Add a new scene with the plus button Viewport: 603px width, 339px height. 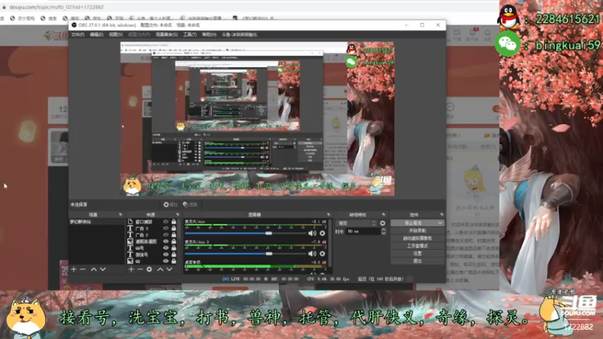point(74,270)
